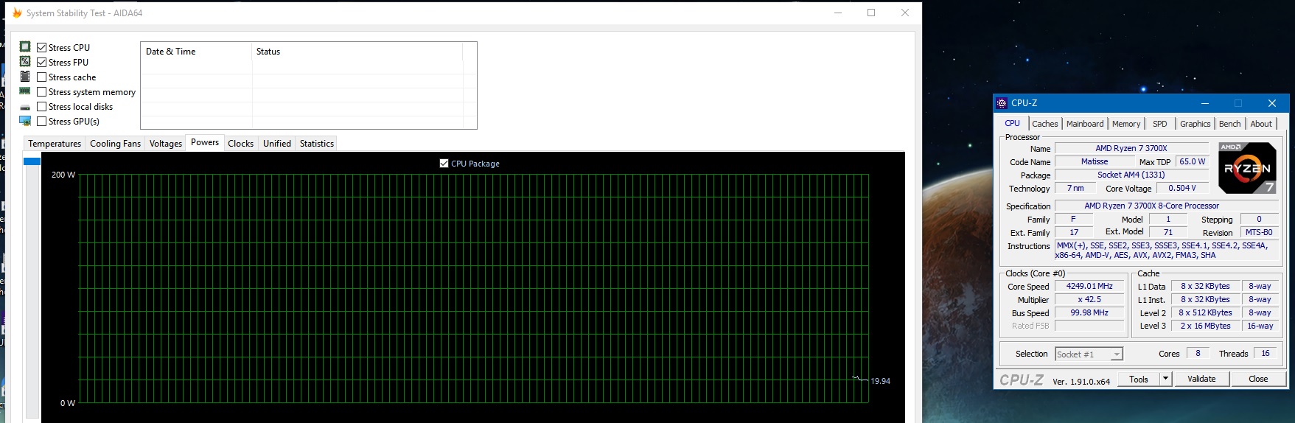Click the CPU-Z app icon in title bar
The height and width of the screenshot is (423, 1295).
(x=1002, y=103)
